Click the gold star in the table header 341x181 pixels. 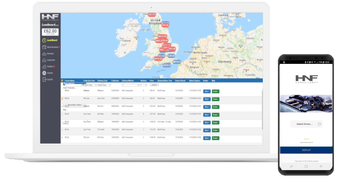pyautogui.click(x=62, y=81)
